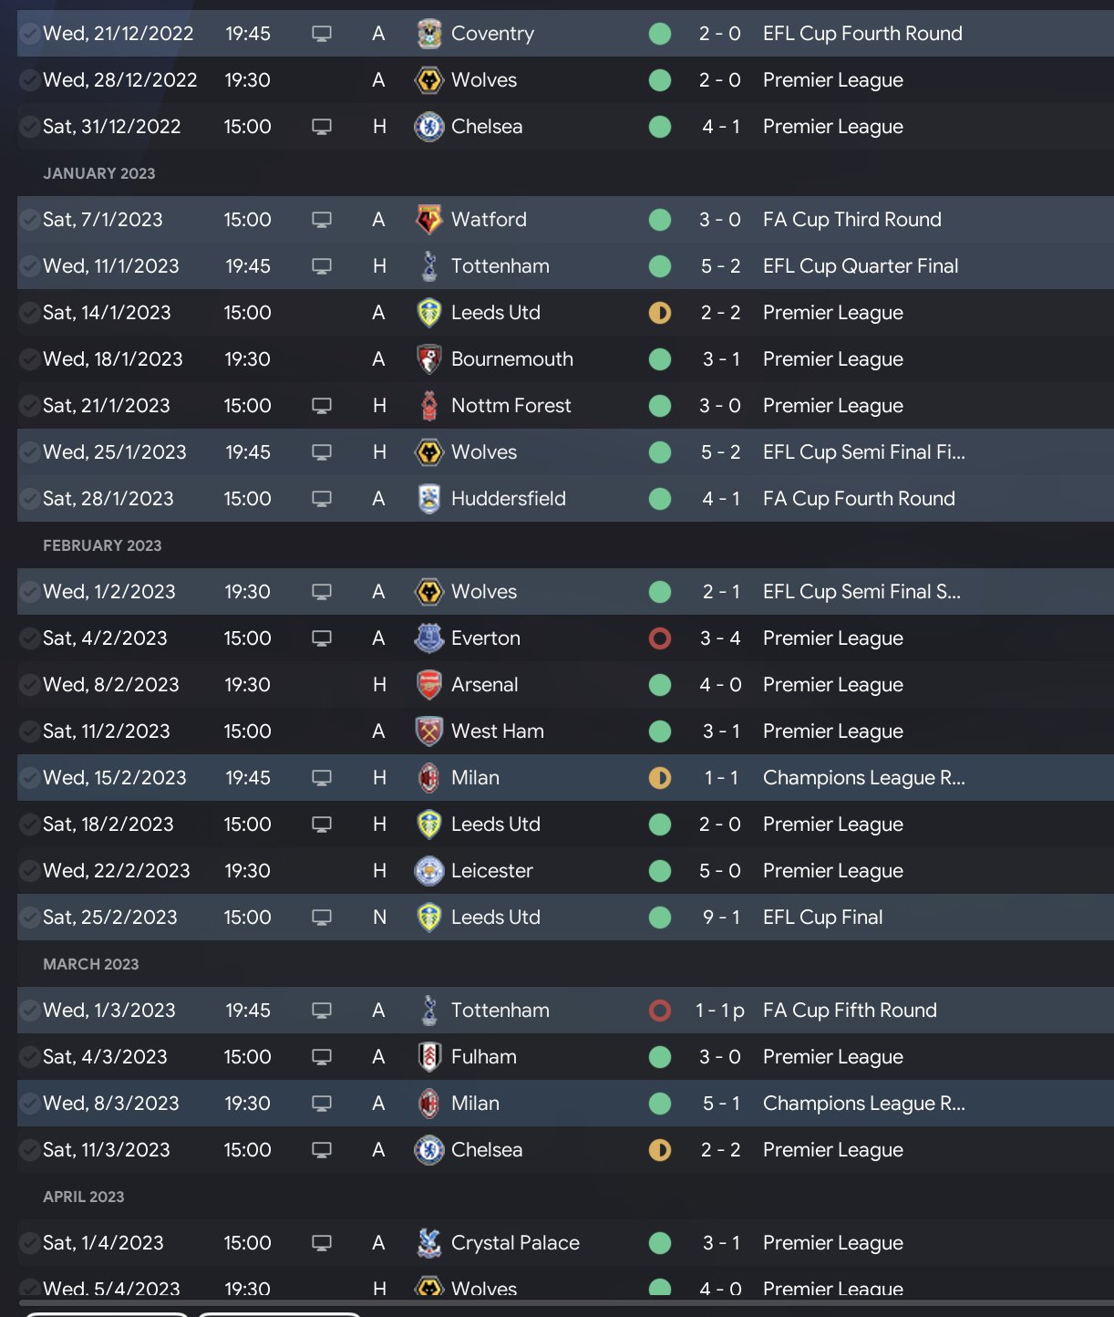Click the green win indicator on the Leicester row
The image size is (1114, 1317).
[x=660, y=871]
